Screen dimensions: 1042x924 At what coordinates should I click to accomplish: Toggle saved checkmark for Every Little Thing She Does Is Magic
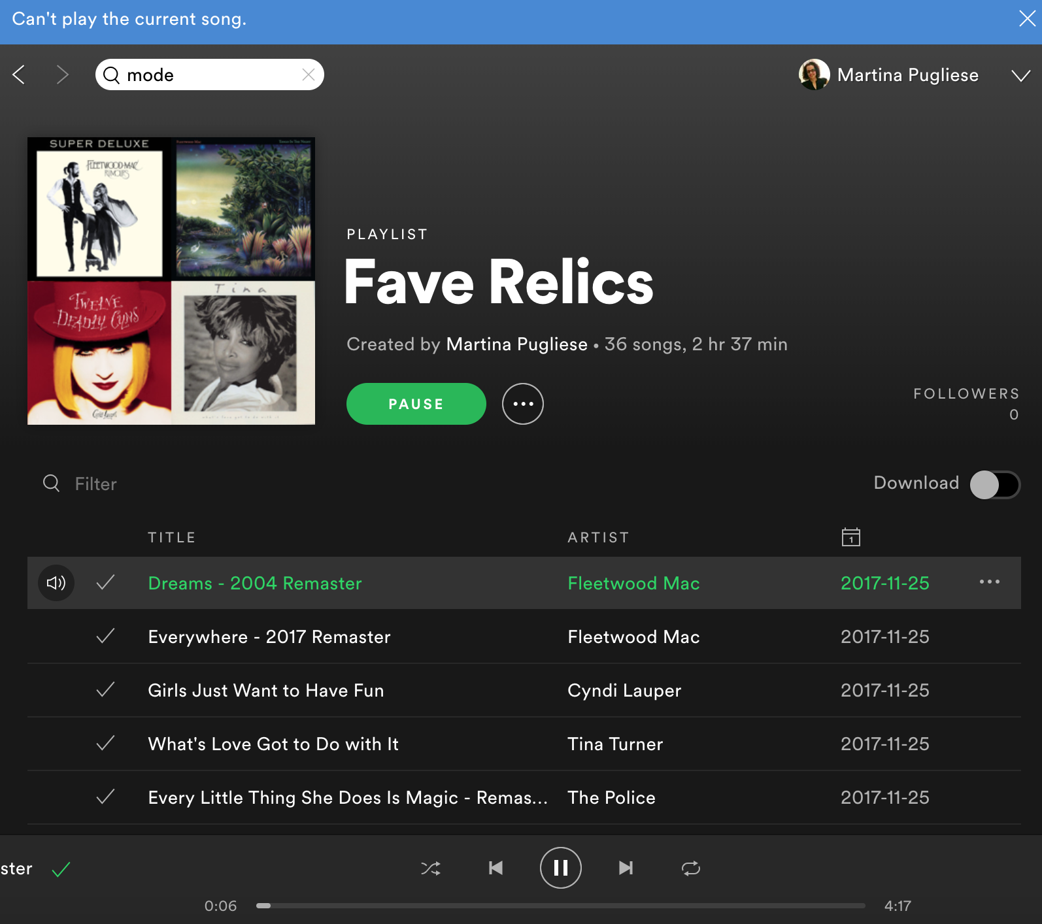[105, 797]
